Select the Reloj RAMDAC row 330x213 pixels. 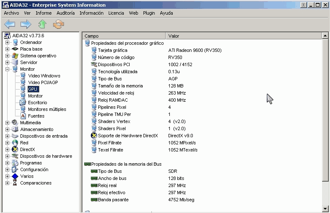coord(202,100)
